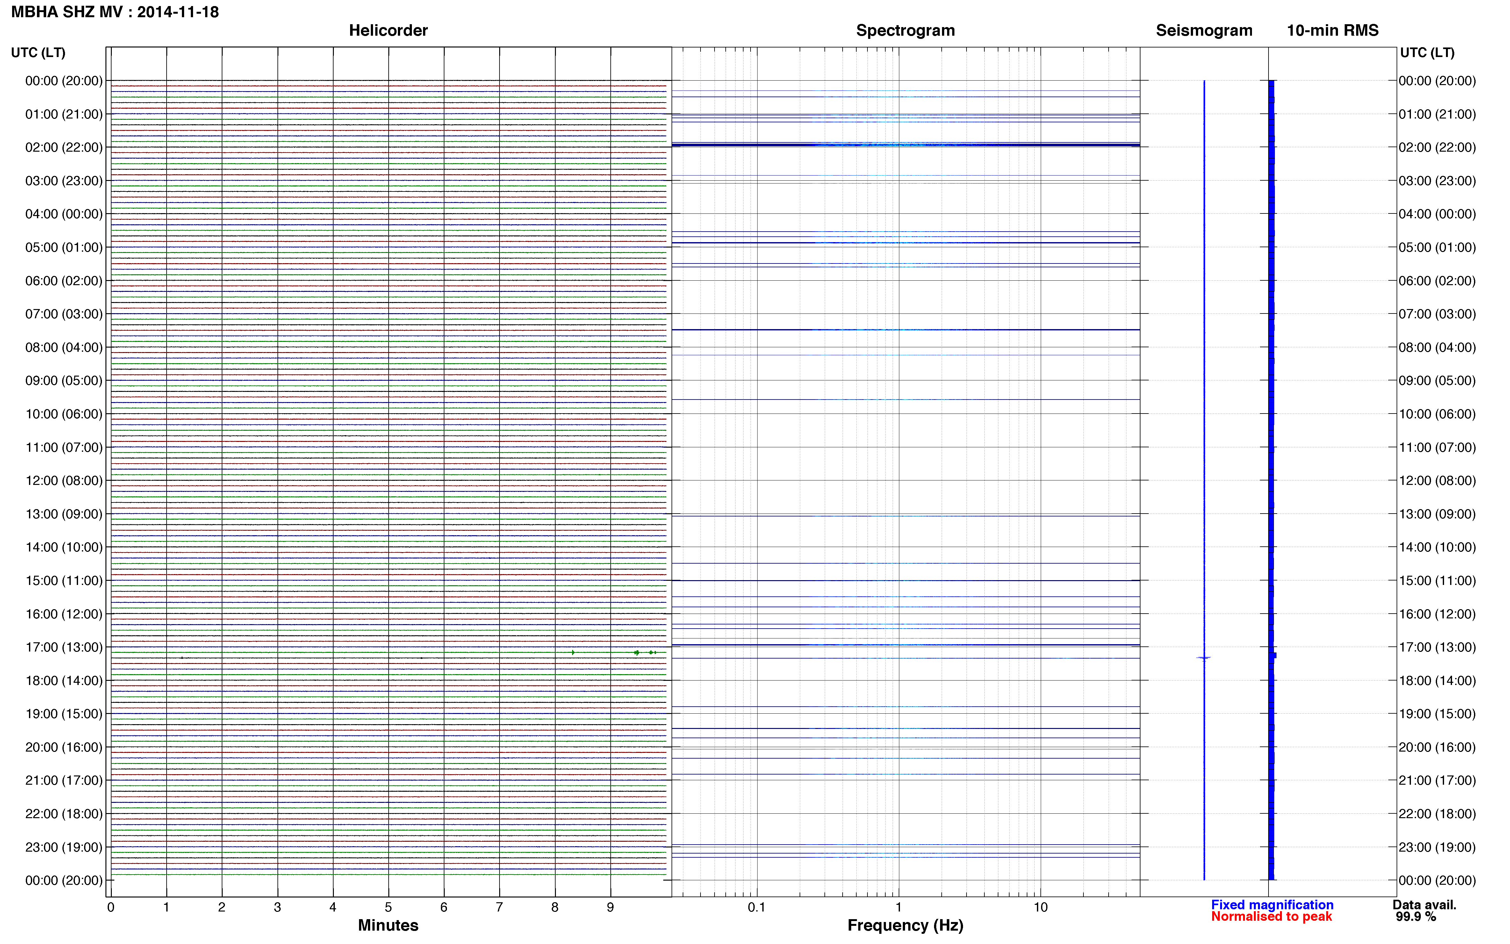Click the green helicorder event near minute 9.5

pos(637,652)
